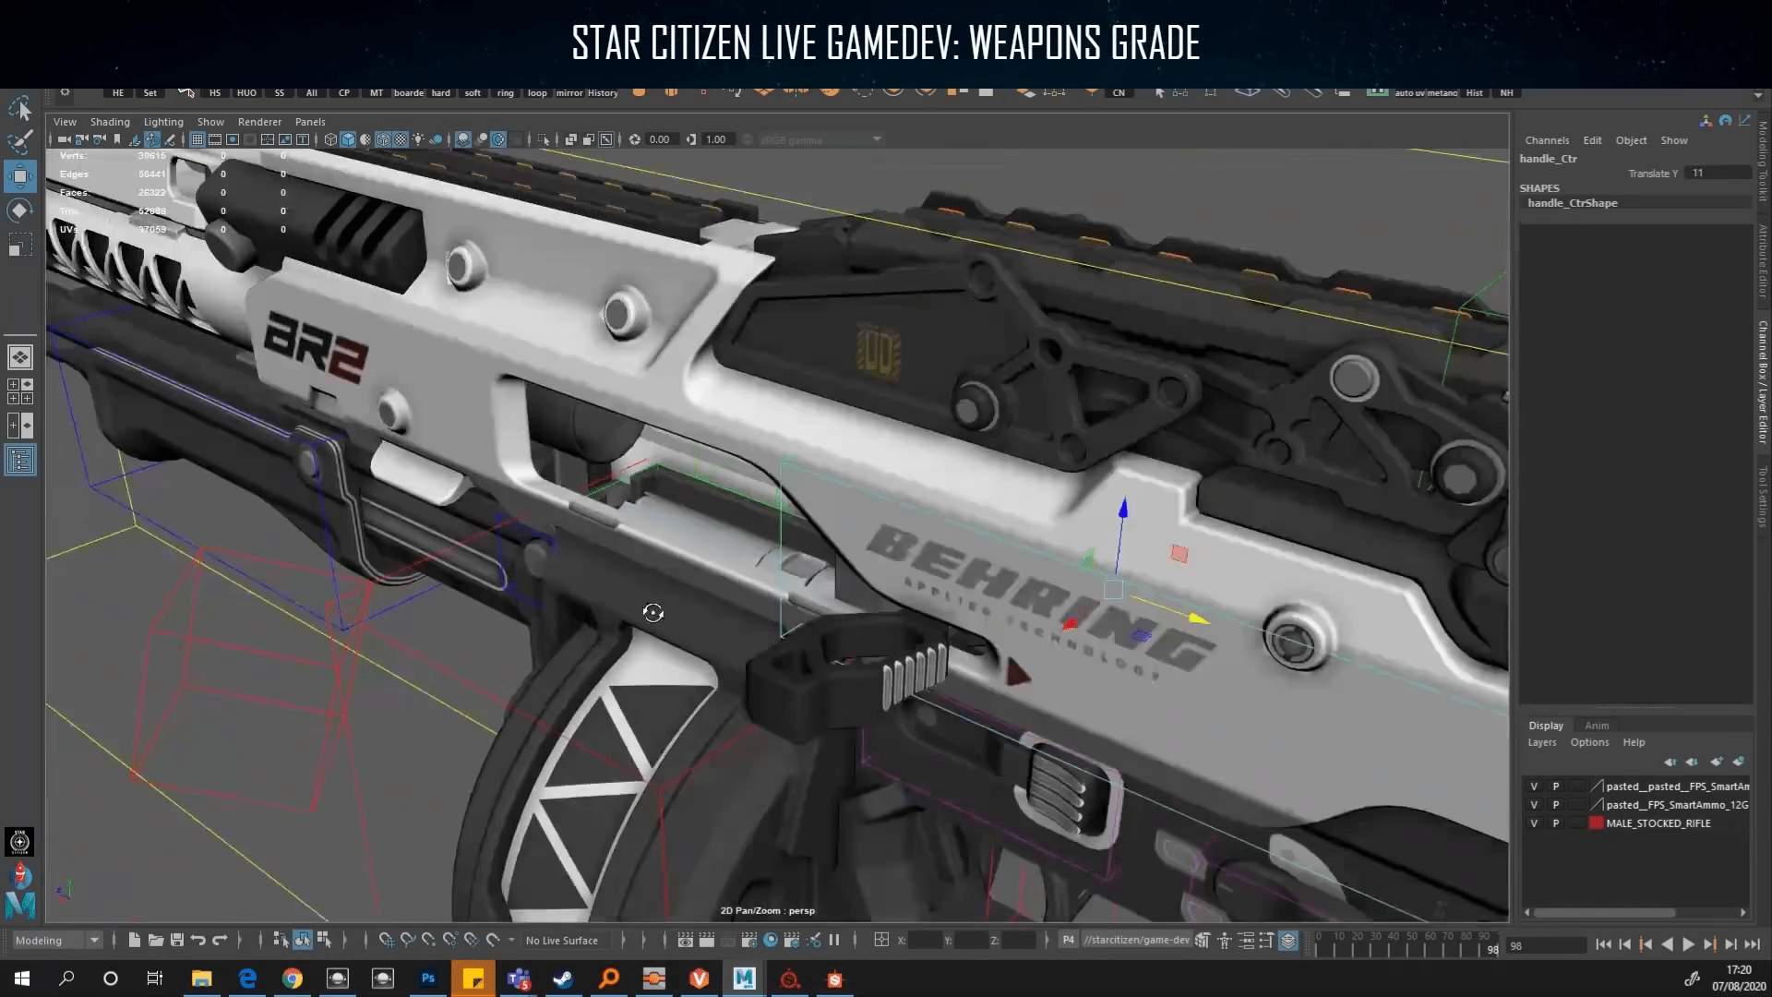The image size is (1772, 997).
Task: Activate the Scale tool in the left toolbar
Action: [20, 244]
